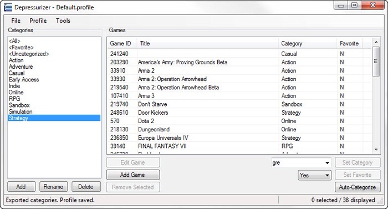The image size is (388, 209).
Task: Click the window resize grip in status bar
Action: click(x=381, y=202)
